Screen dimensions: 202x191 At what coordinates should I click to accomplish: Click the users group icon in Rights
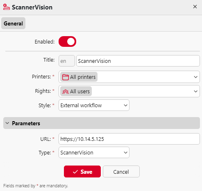click(66, 92)
